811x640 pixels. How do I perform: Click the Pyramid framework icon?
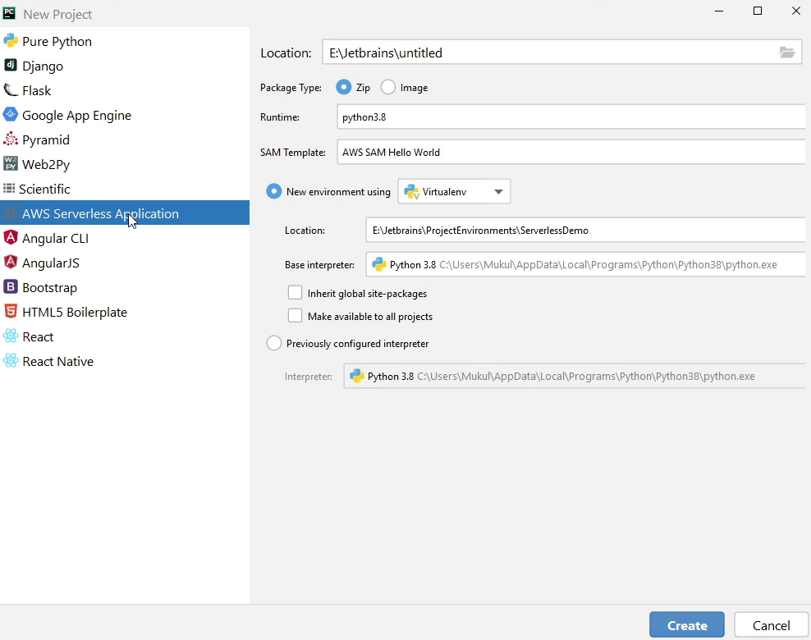click(11, 139)
